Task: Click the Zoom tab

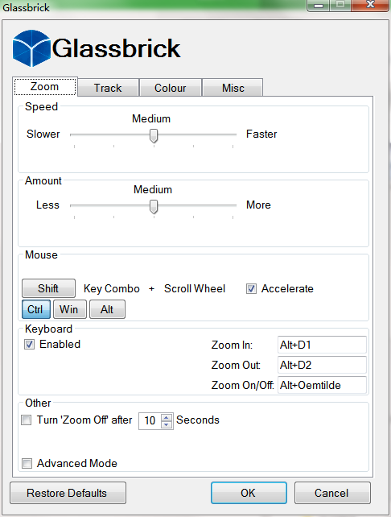Action: click(x=45, y=86)
